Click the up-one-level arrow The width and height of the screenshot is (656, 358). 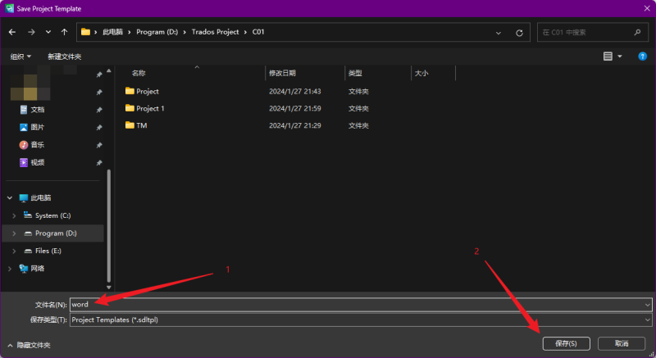coord(64,32)
